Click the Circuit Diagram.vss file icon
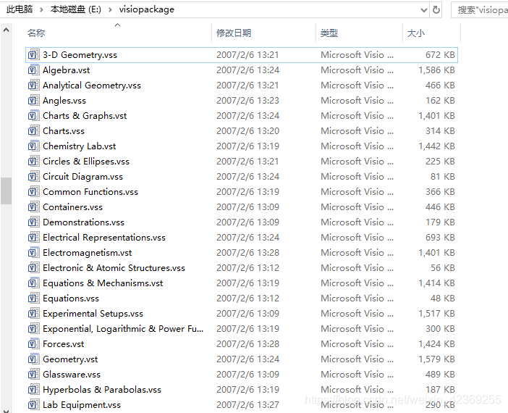Viewport: 508px width, 413px height. [x=33, y=177]
